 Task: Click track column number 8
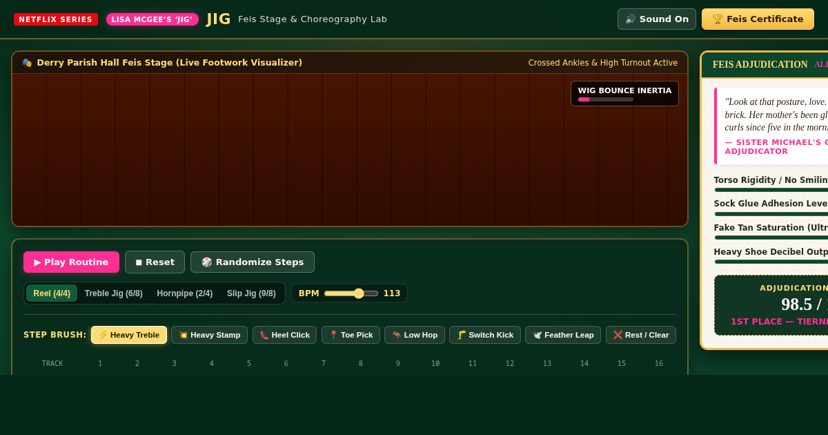pyautogui.click(x=361, y=364)
